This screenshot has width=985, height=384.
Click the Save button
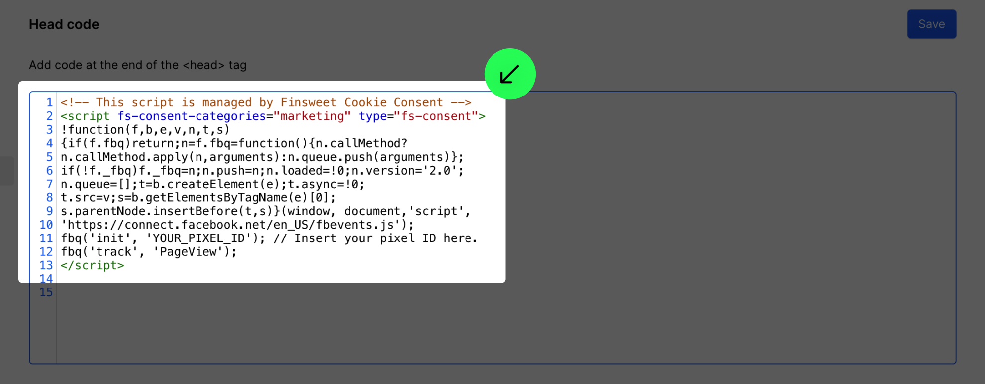[931, 24]
